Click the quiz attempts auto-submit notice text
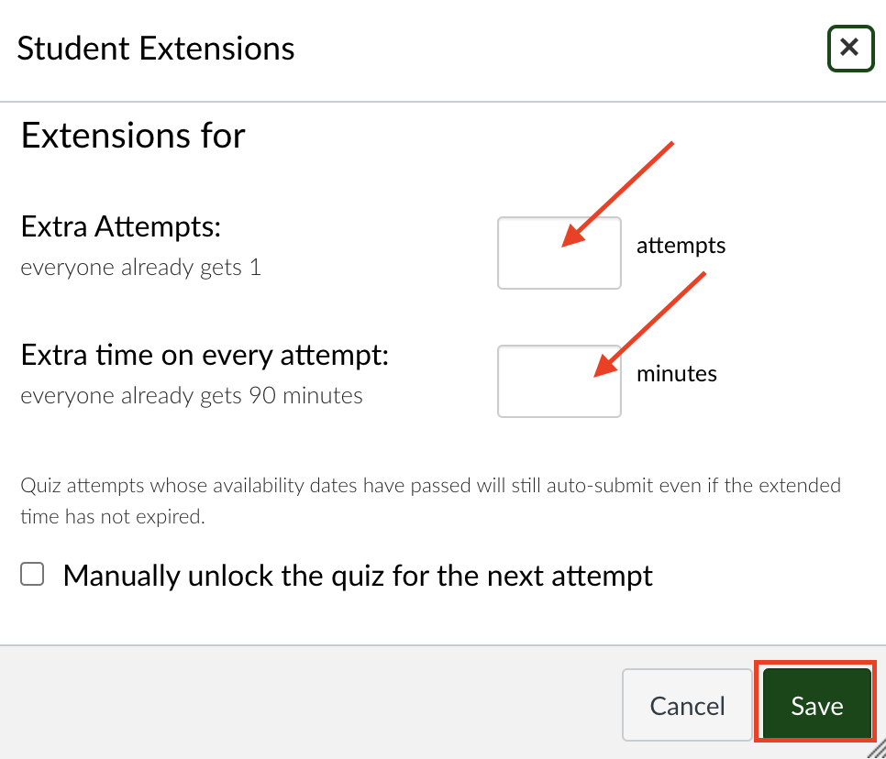Viewport: 886px width, 759px height. [x=430, y=500]
